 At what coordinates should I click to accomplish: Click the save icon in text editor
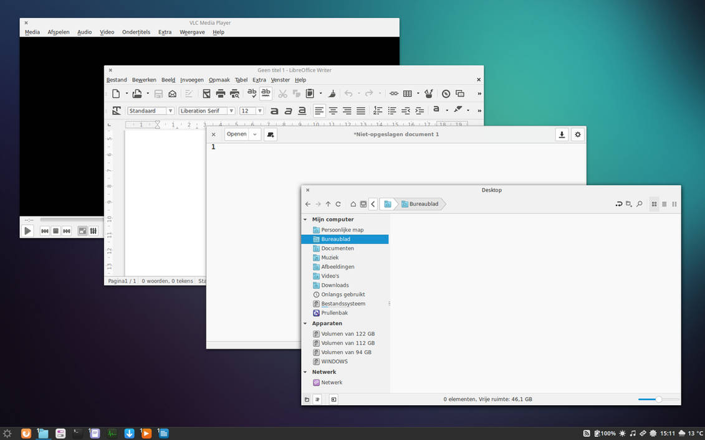562,134
